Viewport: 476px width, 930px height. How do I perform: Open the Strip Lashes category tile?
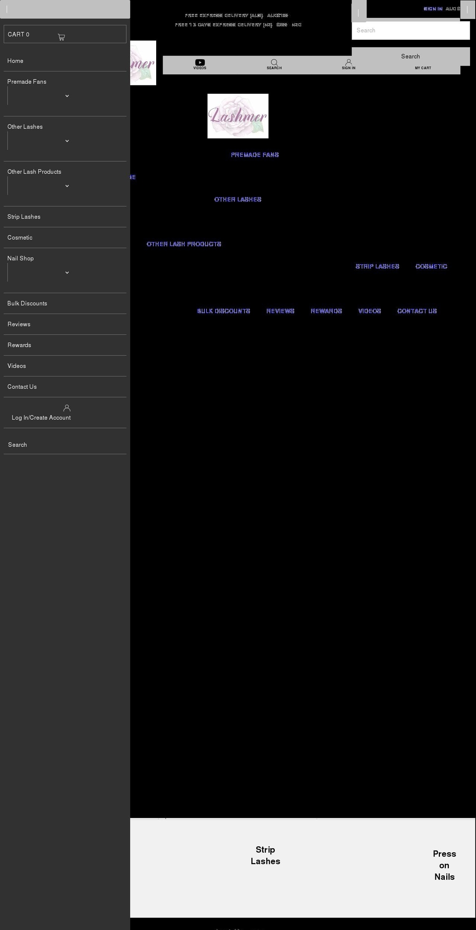pyautogui.click(x=265, y=856)
